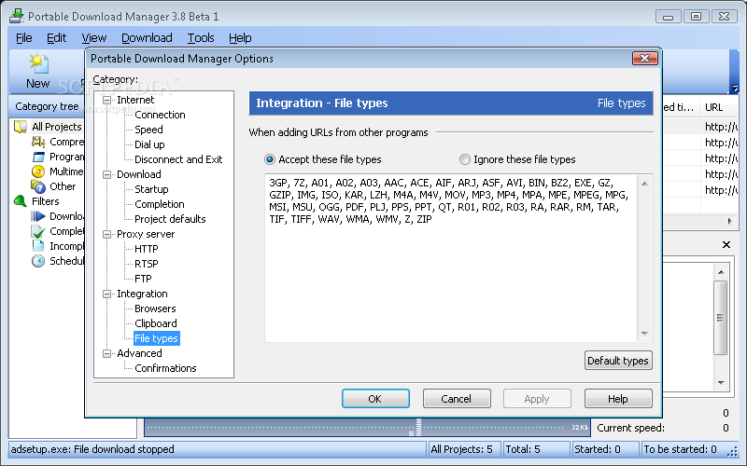Select Accept these file types

(x=270, y=159)
